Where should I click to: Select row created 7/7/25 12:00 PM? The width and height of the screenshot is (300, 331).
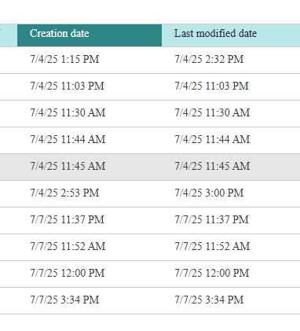(x=150, y=274)
